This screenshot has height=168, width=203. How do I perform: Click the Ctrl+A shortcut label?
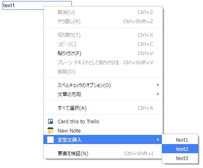[145, 108]
